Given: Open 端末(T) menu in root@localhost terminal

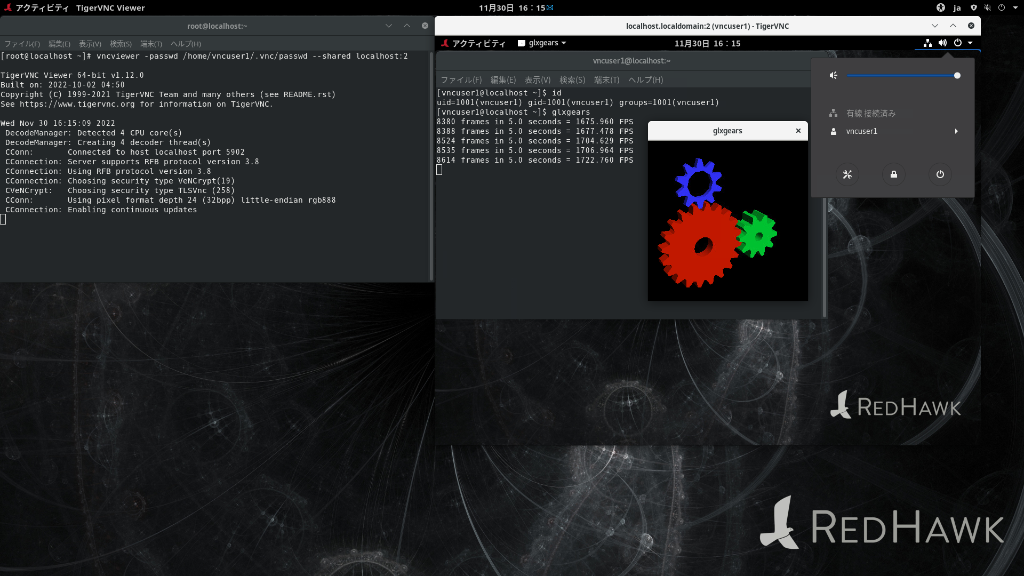Looking at the screenshot, I should 151,44.
